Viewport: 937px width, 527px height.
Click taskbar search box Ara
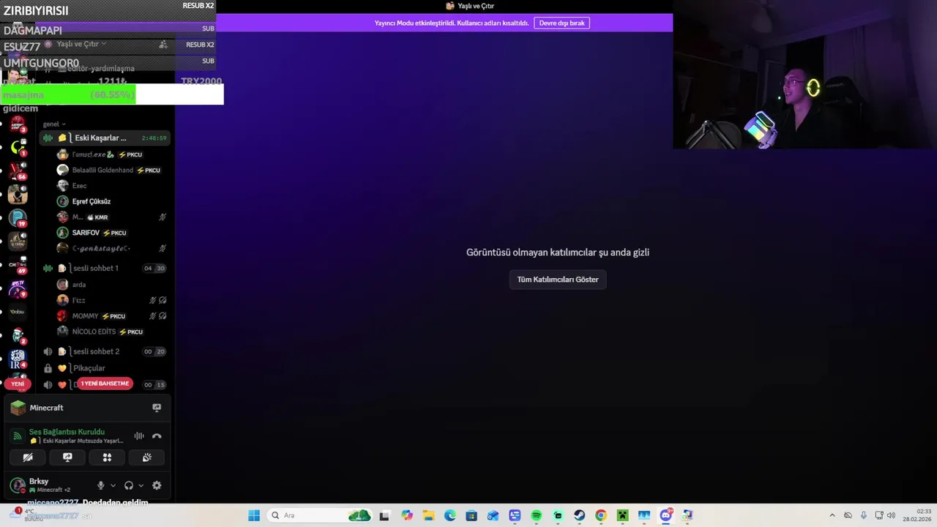point(321,515)
